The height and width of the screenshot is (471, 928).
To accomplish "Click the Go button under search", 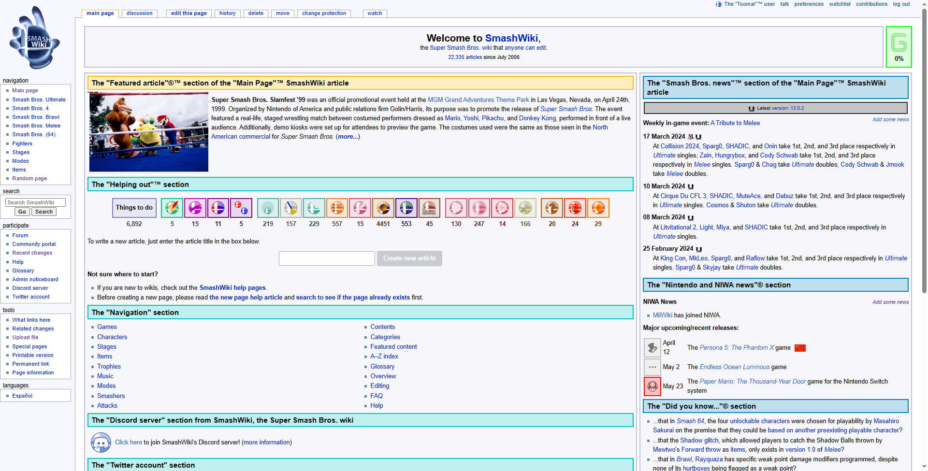I will click(22, 212).
